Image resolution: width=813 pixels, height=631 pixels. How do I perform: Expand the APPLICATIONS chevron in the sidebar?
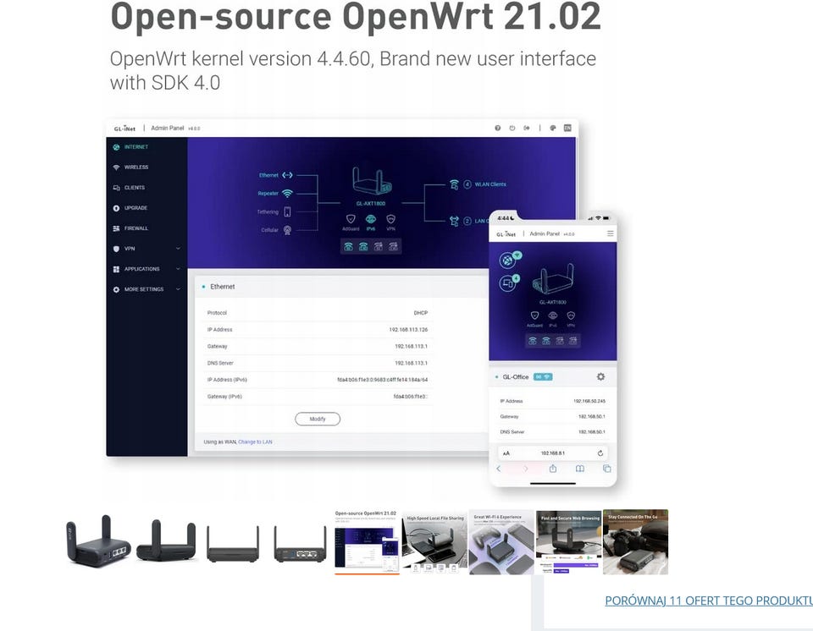click(178, 269)
